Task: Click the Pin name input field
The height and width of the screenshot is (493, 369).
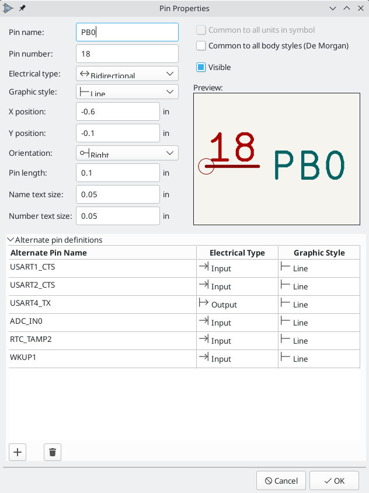Action: [x=127, y=32]
